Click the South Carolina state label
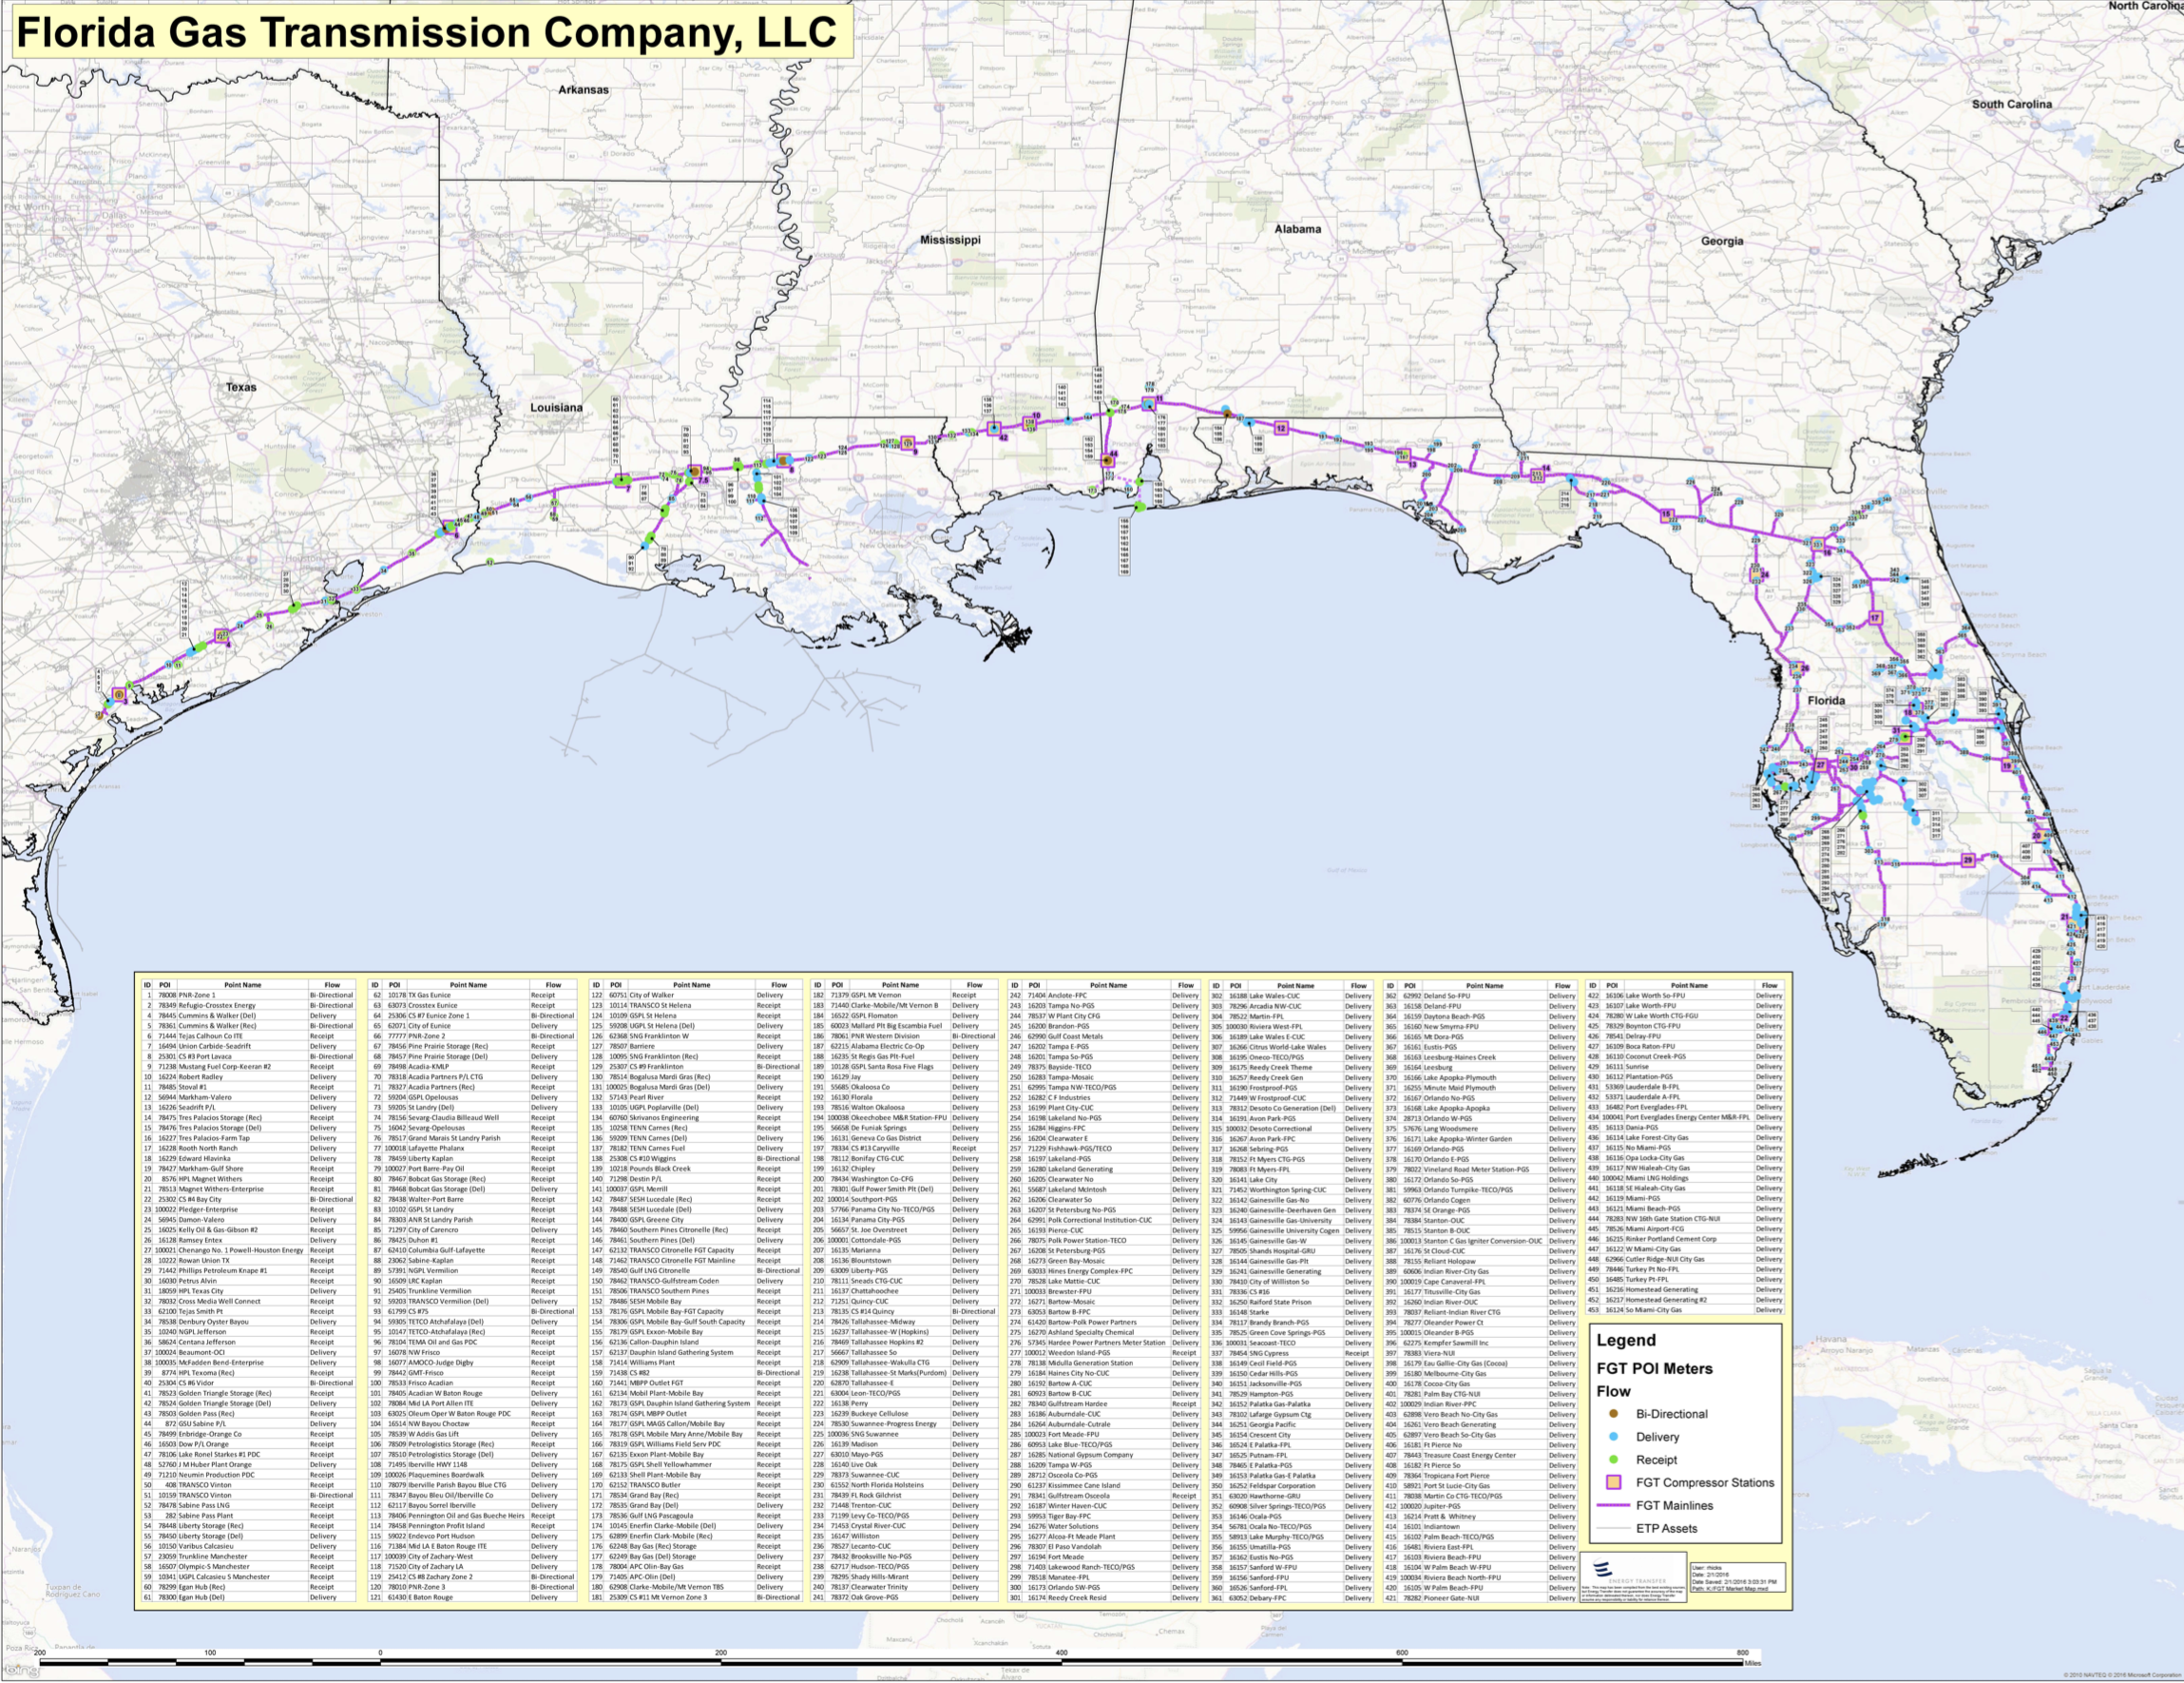The height and width of the screenshot is (1683, 2184). 2012,104
